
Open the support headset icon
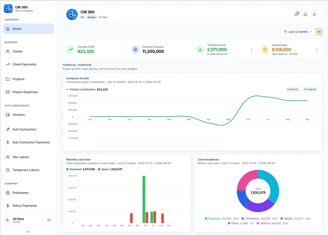point(305,14)
